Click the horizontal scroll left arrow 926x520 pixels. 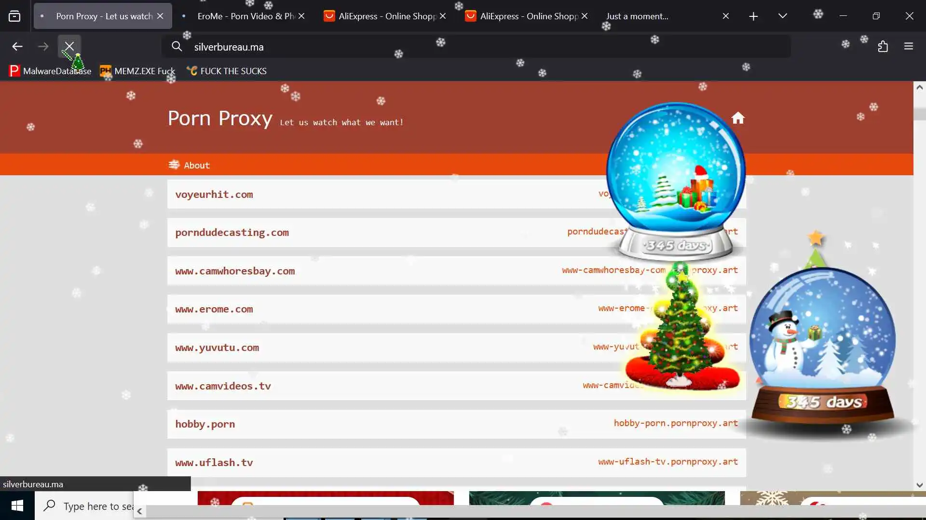click(x=139, y=511)
